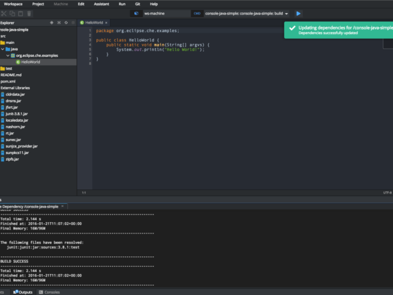Screen dimensions: 393x295
Task: Open the Workspace menu
Action: [x=13, y=4]
